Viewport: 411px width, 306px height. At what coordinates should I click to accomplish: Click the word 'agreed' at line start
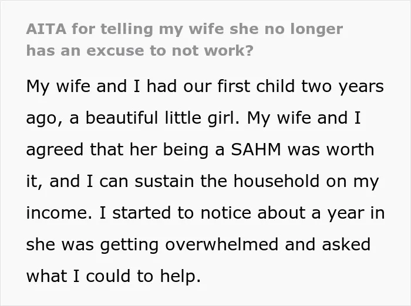point(55,150)
